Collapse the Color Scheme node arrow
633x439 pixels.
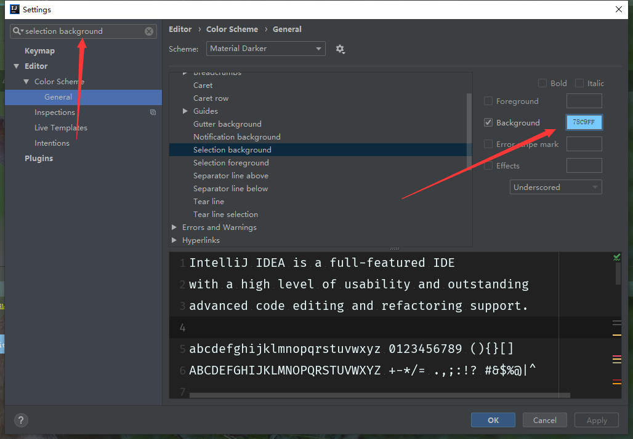26,81
